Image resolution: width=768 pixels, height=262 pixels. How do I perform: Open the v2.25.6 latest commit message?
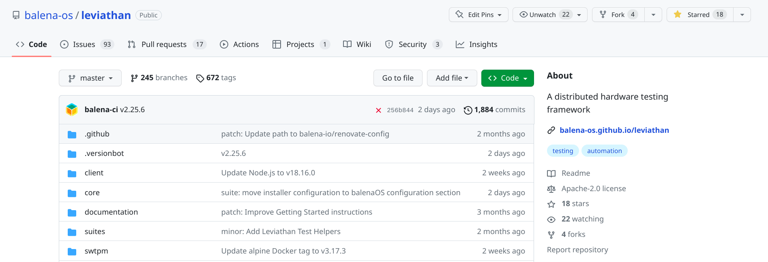coord(132,110)
